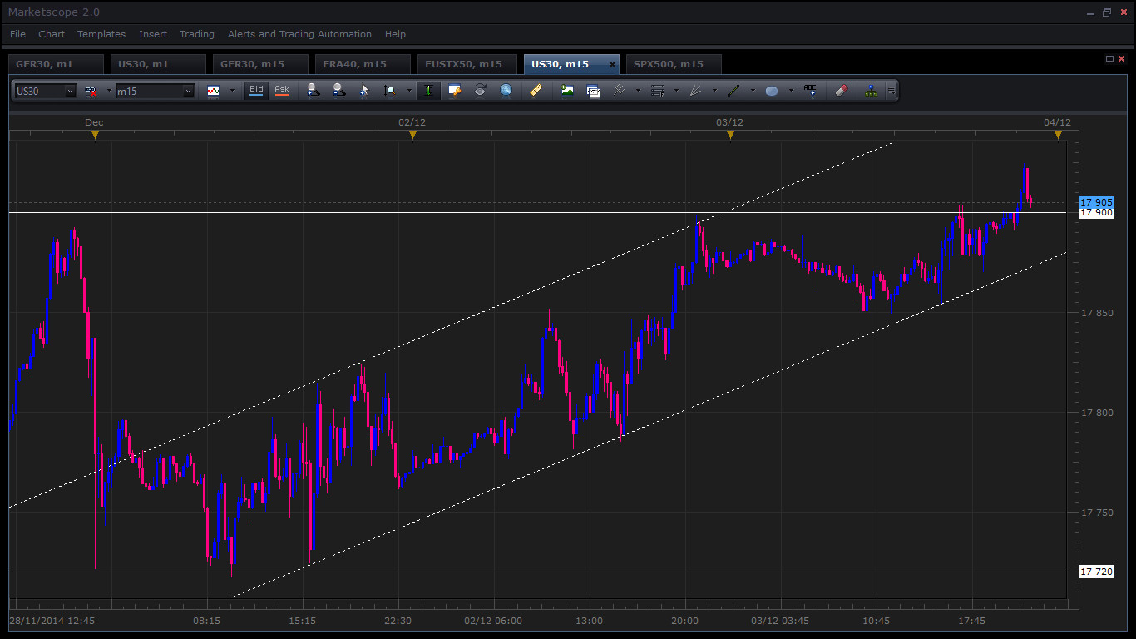Expand the chart type dropdown arrow
Image resolution: width=1136 pixels, height=639 pixels.
coord(232,91)
